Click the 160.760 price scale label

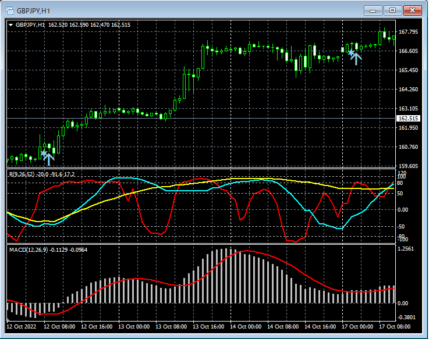408,147
